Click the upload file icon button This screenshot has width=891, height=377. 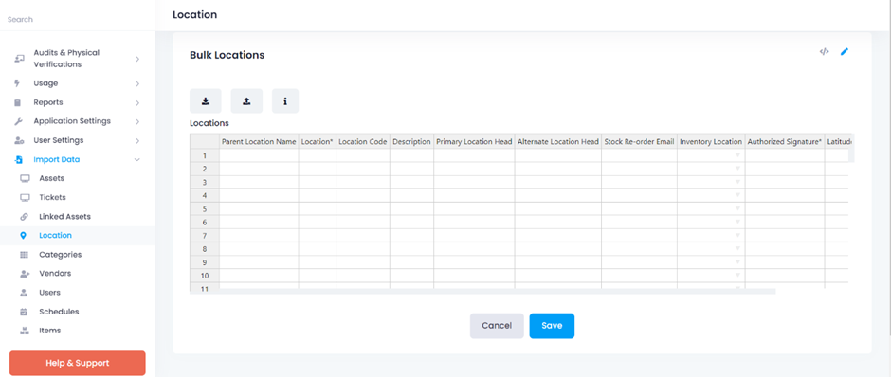(246, 101)
